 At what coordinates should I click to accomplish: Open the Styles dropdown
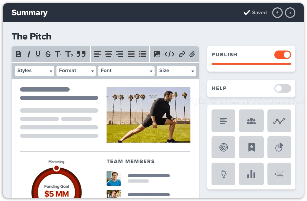34,71
